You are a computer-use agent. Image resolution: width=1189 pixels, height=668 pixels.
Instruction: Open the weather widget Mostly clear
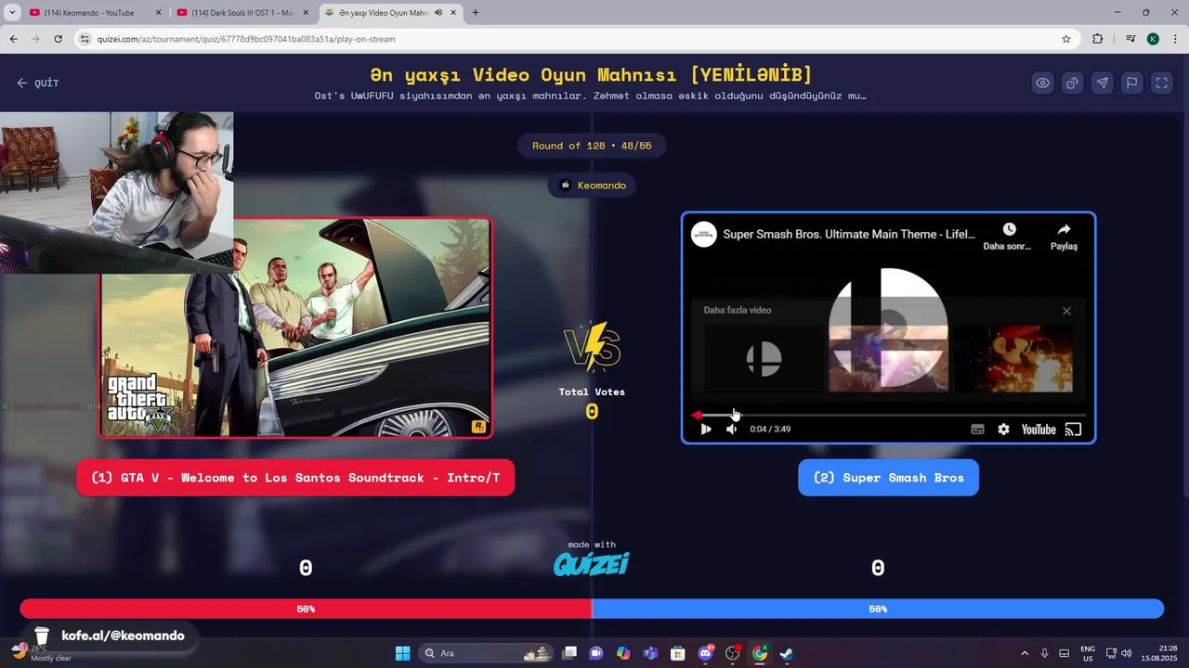tap(42, 653)
